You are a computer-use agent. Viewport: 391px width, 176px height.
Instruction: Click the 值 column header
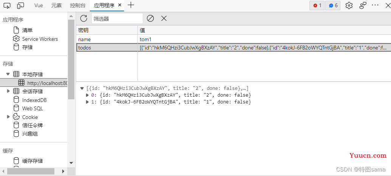[264, 30]
